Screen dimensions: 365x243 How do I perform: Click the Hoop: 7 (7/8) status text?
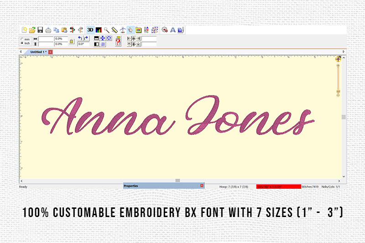(x=234, y=187)
